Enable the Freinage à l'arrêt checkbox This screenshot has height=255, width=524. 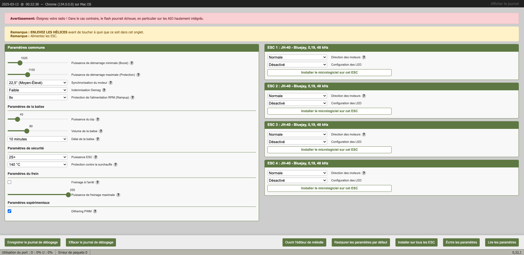[x=10, y=182]
